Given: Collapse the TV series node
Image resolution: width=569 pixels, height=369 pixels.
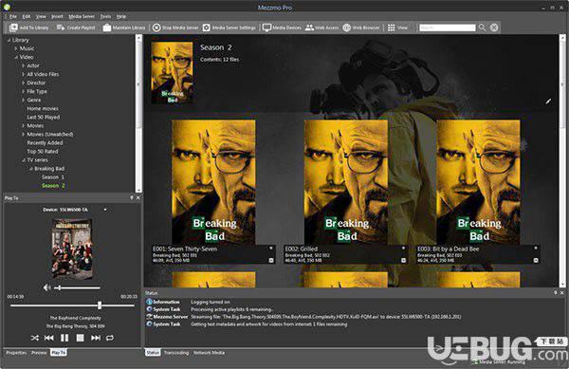Looking at the screenshot, I should [23, 160].
